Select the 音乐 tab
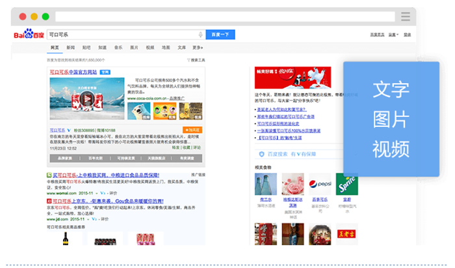Screen dimensions: 455x268 tap(118, 47)
